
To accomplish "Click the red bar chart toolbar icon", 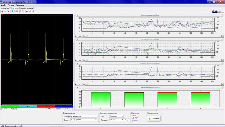I will click(x=27, y=11).
